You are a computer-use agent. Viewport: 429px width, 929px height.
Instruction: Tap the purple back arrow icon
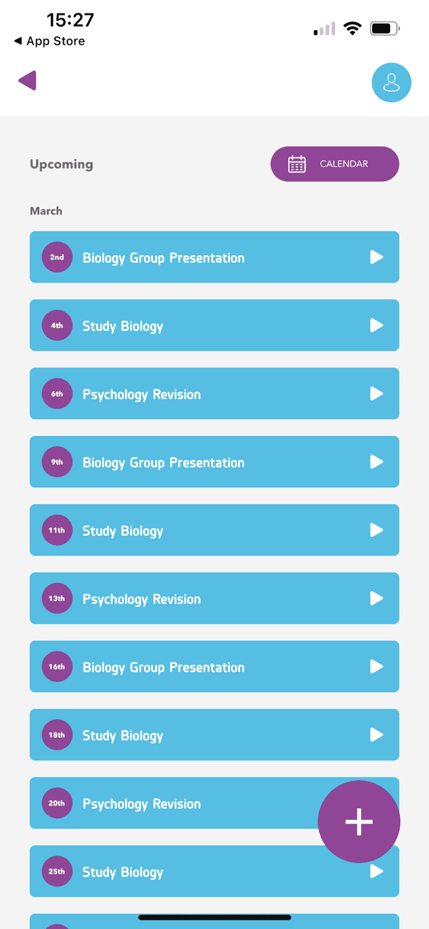pos(27,80)
